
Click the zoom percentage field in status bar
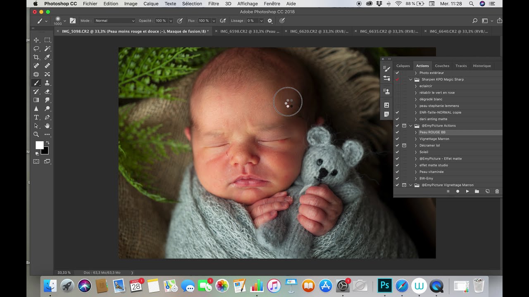coord(64,273)
